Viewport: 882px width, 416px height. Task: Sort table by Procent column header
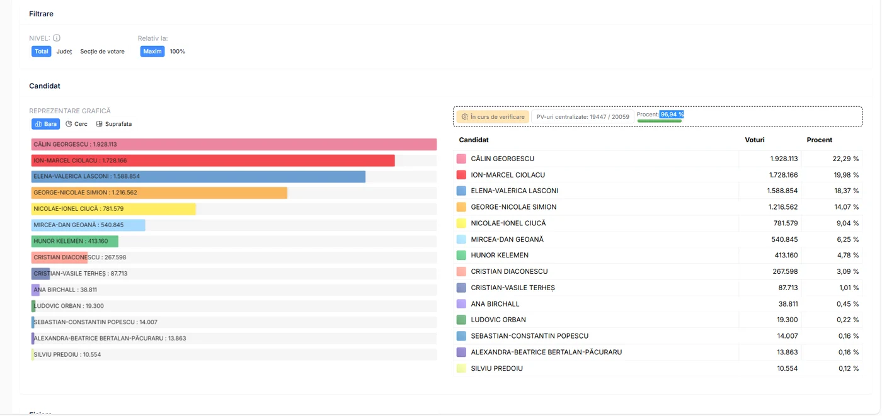(x=819, y=140)
